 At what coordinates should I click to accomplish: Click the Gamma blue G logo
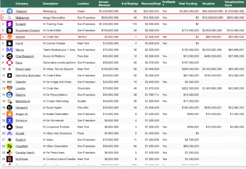tap(10, 94)
